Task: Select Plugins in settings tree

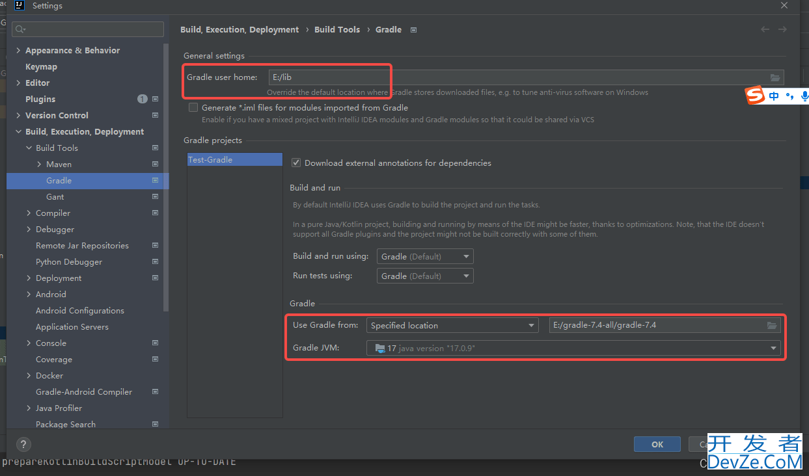Action: pos(40,99)
